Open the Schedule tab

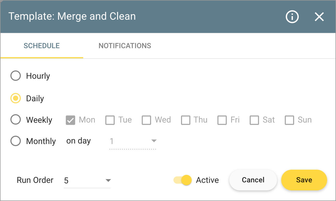(42, 46)
